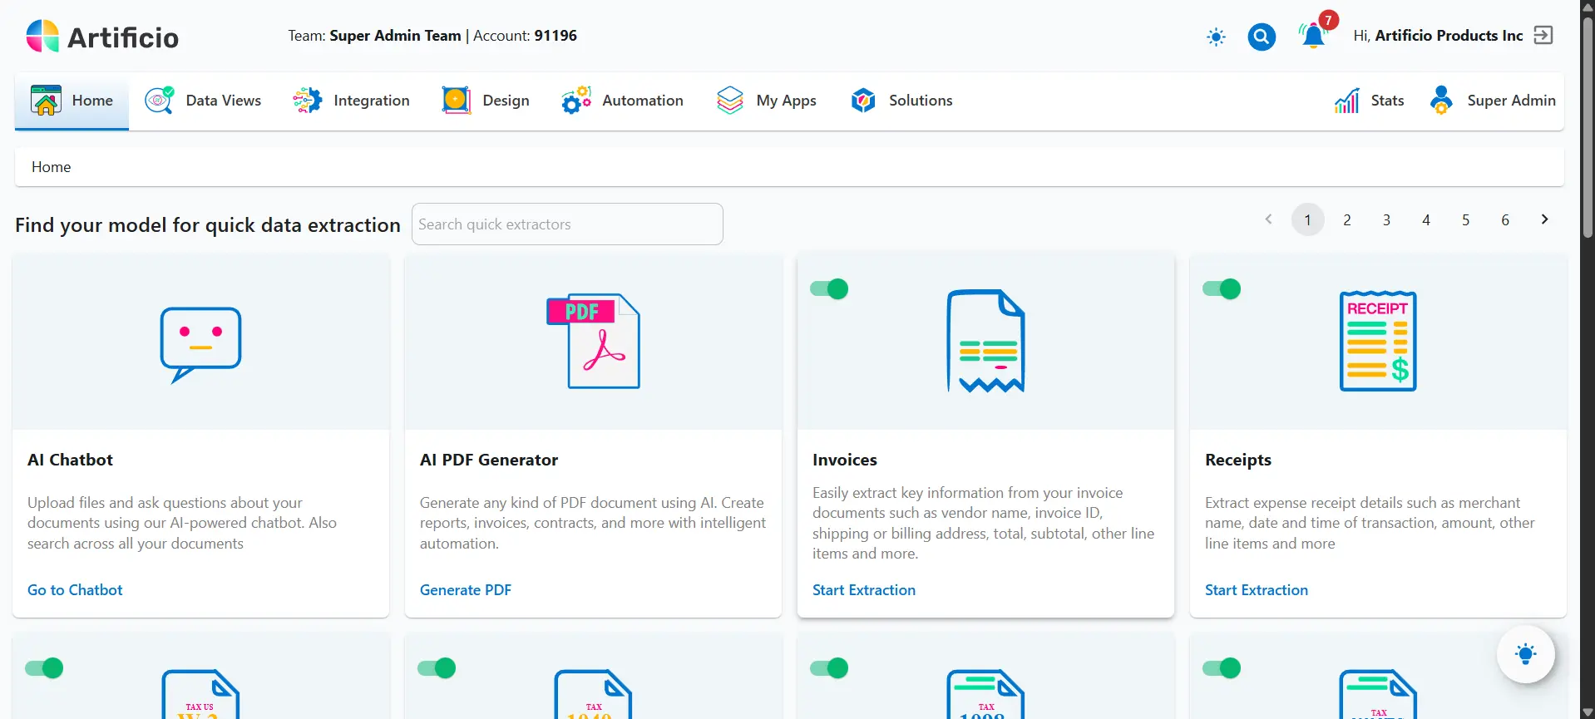Click the Invoices document image

pyautogui.click(x=985, y=341)
